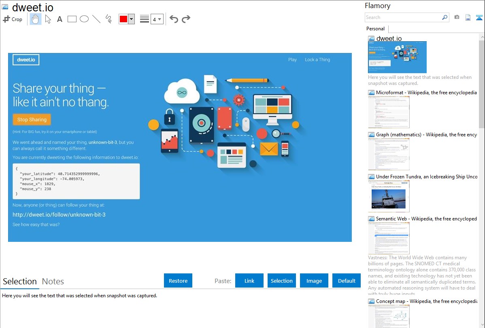Screen dimensions: 485x328
Task: Open the Microformat Wikipedia snapshot thumbnail
Action: pos(389,112)
